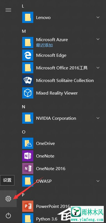Jump to the P letter header
106x223 pixels.
click(x=23, y=195)
